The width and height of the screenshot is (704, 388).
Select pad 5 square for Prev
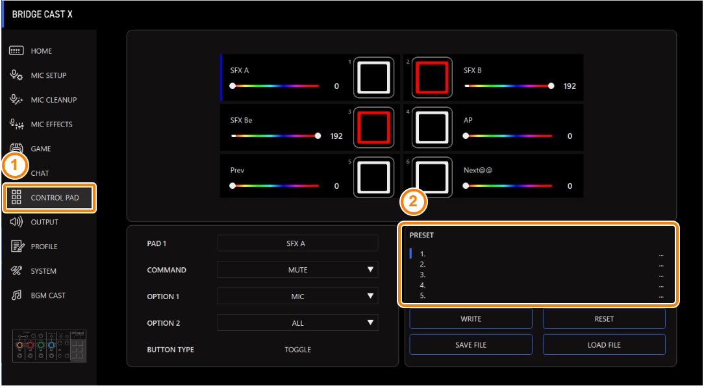pyautogui.click(x=373, y=177)
